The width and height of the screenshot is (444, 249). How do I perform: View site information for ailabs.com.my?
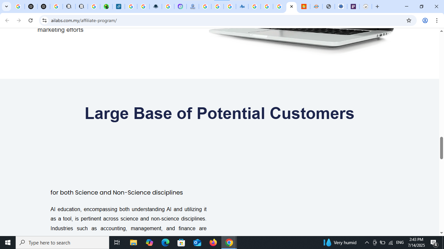(45, 20)
